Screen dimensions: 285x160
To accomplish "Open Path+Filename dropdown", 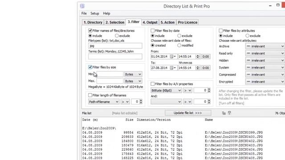I will 104,102.
